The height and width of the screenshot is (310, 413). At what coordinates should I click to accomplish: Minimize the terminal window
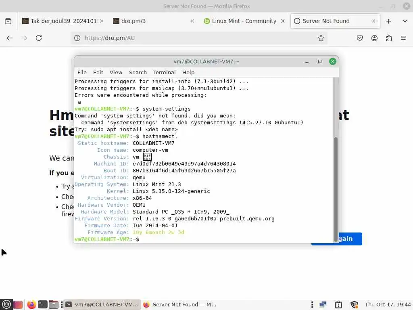pos(307,62)
